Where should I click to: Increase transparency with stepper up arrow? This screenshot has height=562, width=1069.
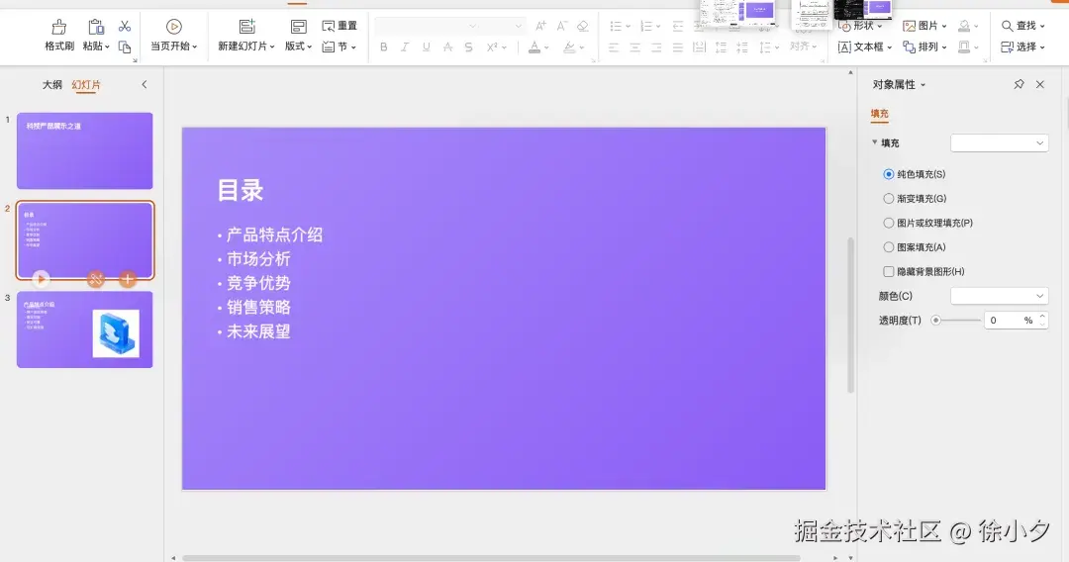tap(1041, 316)
